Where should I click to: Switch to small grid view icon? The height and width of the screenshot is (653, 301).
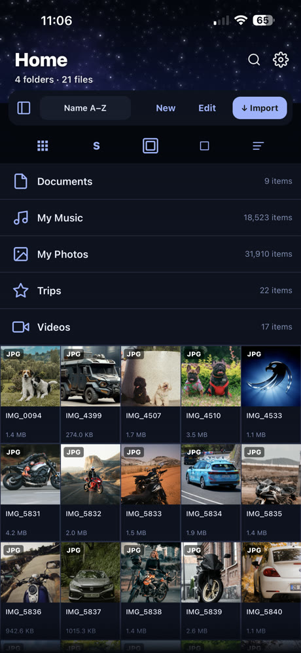pos(43,146)
